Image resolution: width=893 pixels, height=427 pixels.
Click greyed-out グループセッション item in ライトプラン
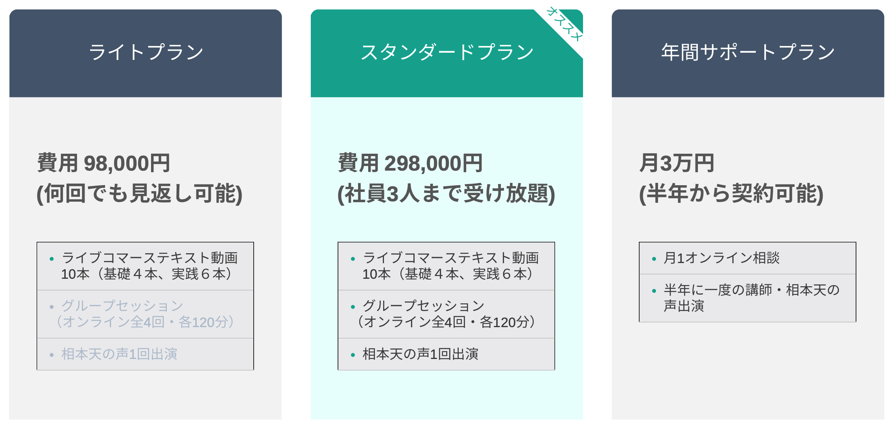pos(145,314)
